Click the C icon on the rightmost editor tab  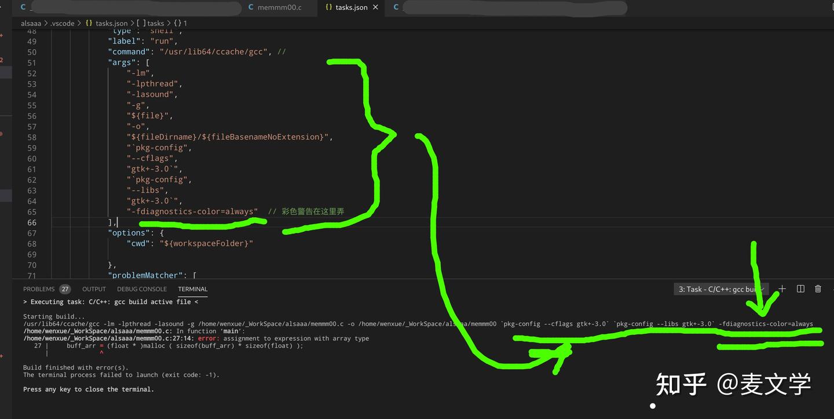[x=396, y=8]
